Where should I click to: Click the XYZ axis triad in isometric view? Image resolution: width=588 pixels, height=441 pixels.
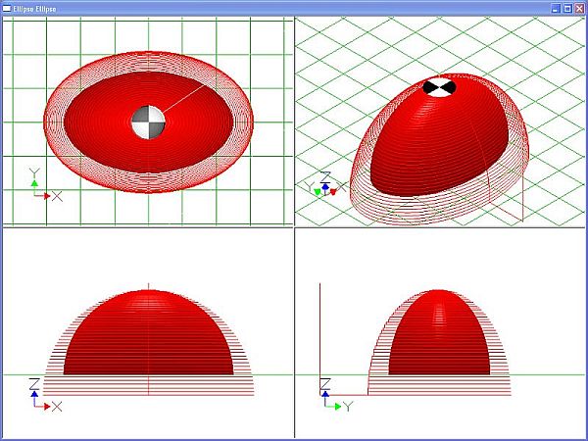323,184
